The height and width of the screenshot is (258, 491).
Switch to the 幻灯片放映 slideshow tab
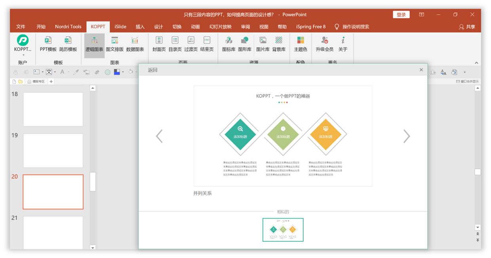[221, 27]
